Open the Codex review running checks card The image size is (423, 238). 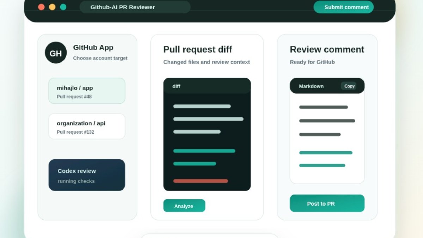tap(87, 175)
